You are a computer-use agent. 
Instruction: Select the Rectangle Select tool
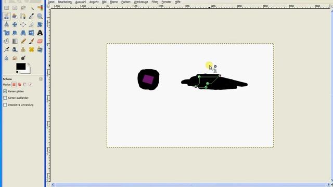click(x=6, y=8)
